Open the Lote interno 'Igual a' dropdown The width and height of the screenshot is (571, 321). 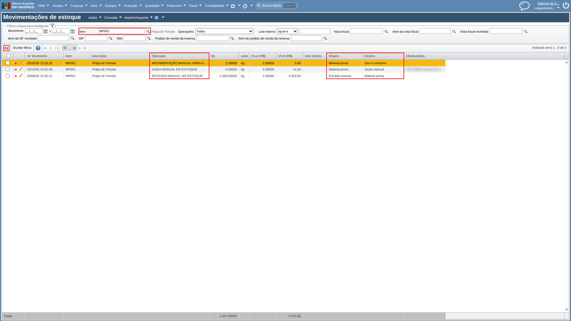[x=287, y=31]
